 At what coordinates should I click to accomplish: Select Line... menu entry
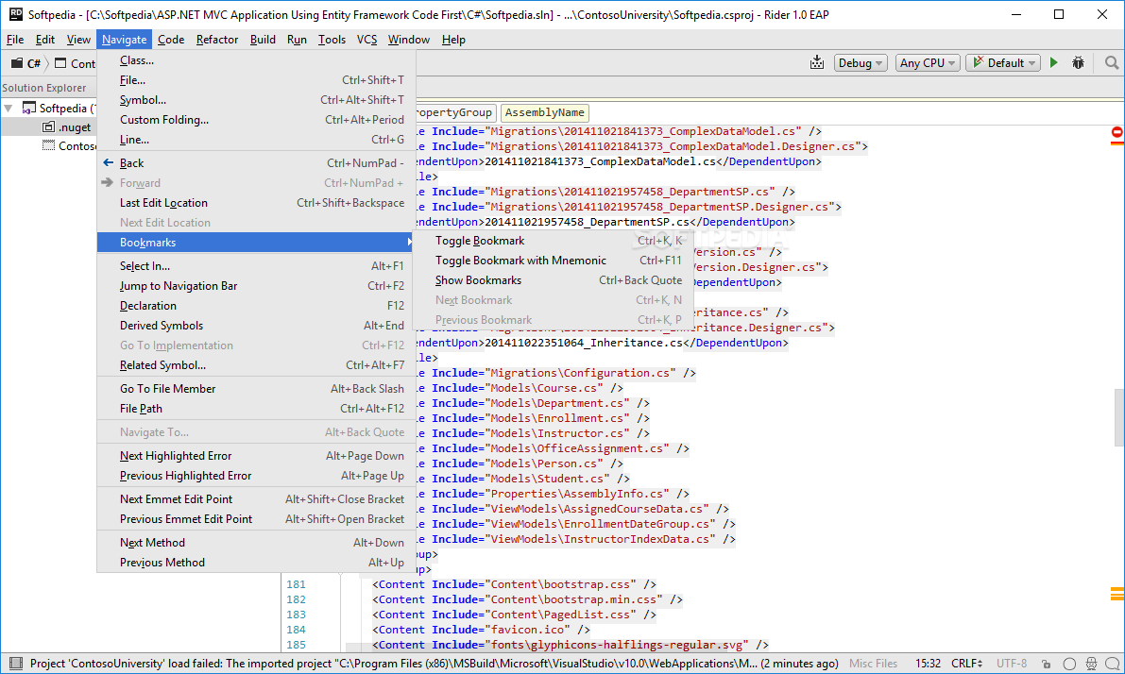(256, 140)
